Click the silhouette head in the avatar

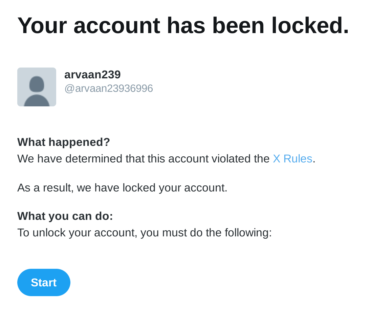37,84
